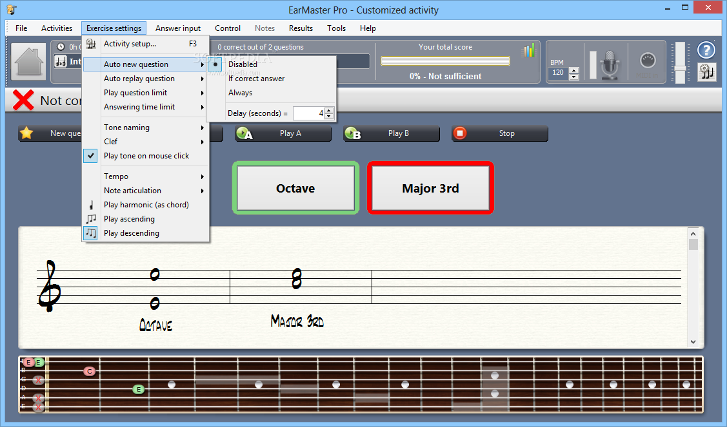Toggle Play tone on mouse click checkmark
Image resolution: width=727 pixels, height=427 pixels.
[91, 156]
